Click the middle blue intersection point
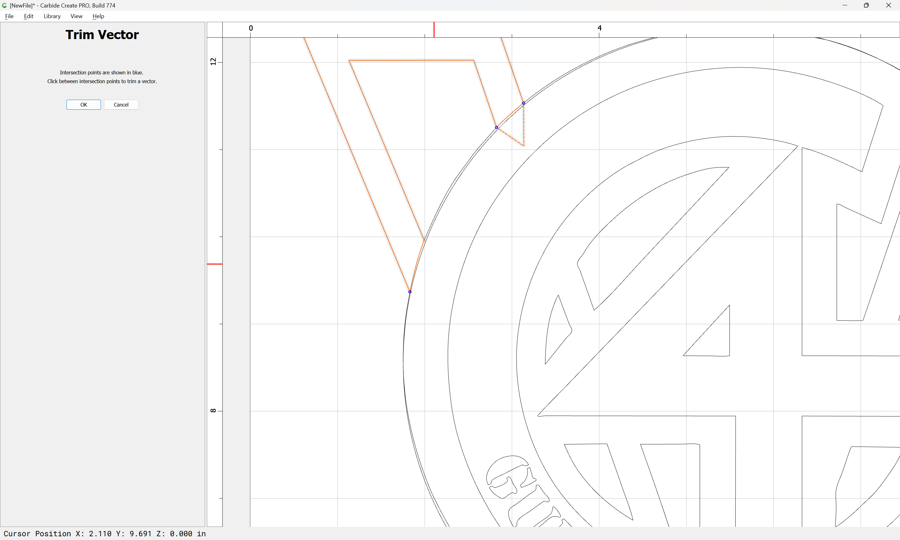Viewport: 900px width, 540px height. pos(497,127)
